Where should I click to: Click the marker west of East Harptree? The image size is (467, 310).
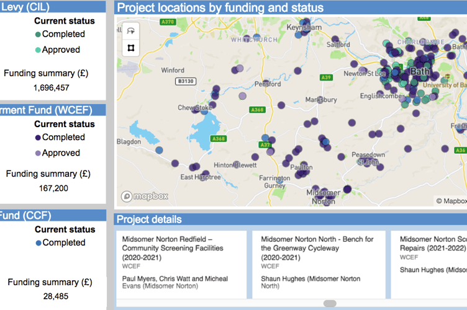[175, 163]
